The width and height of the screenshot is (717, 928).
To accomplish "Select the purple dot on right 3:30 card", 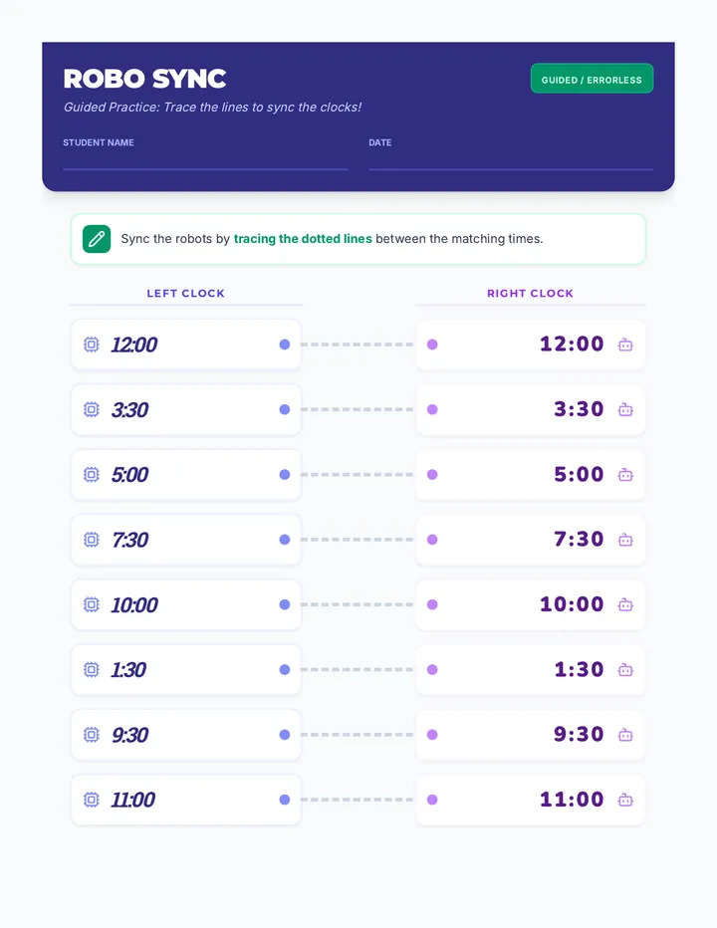I will click(432, 409).
